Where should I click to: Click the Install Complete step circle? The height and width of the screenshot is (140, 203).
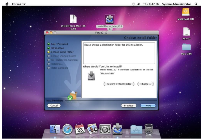coord(49,68)
